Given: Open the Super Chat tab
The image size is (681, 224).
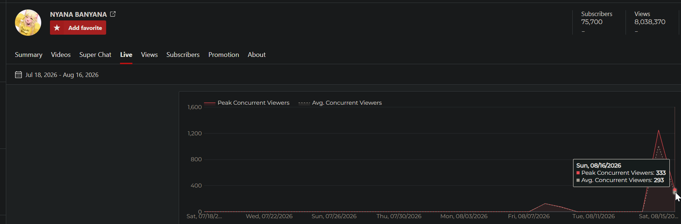Looking at the screenshot, I should 95,55.
